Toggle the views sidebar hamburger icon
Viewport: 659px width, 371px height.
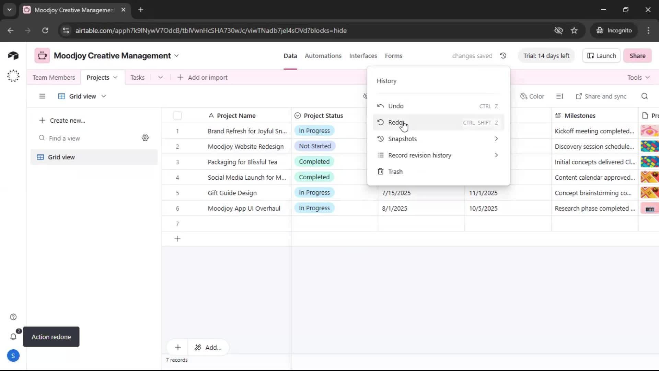point(42,96)
